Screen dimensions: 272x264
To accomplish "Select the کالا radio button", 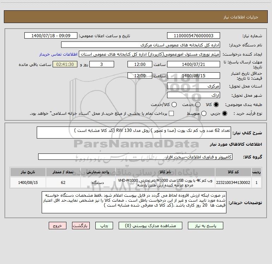I will [216, 105].
